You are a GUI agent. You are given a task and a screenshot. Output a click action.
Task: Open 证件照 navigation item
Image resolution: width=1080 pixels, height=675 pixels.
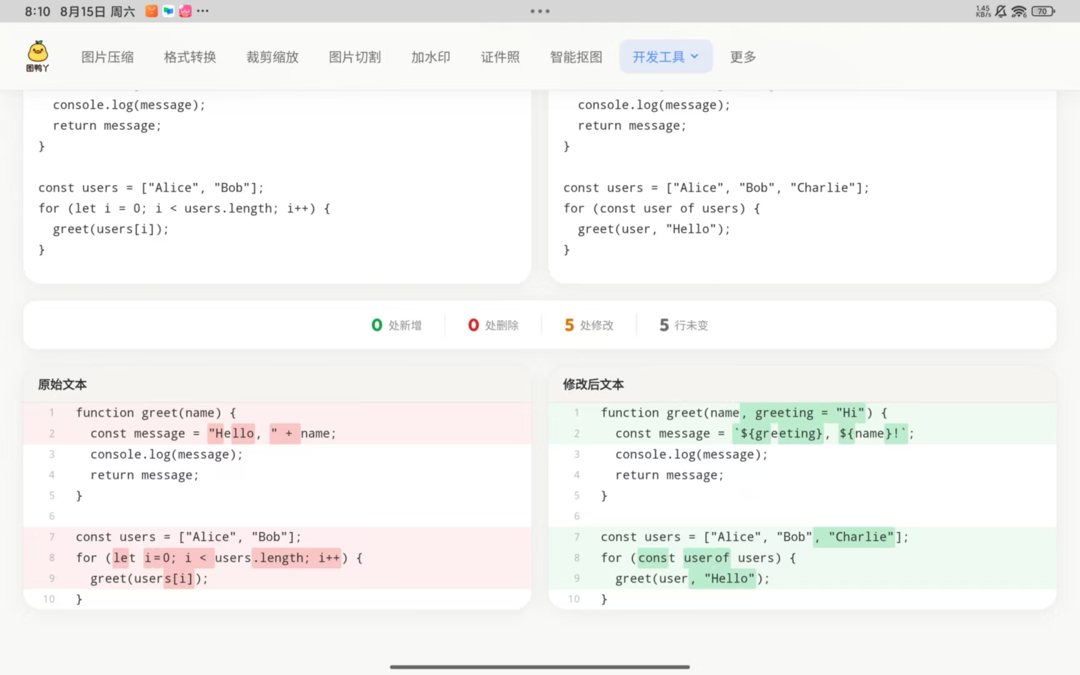coord(500,57)
